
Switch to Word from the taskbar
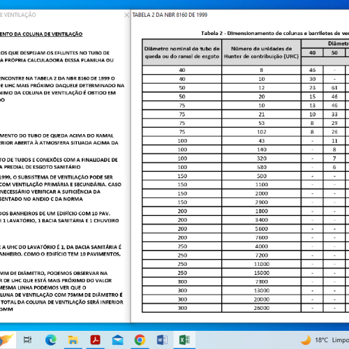point(162,340)
